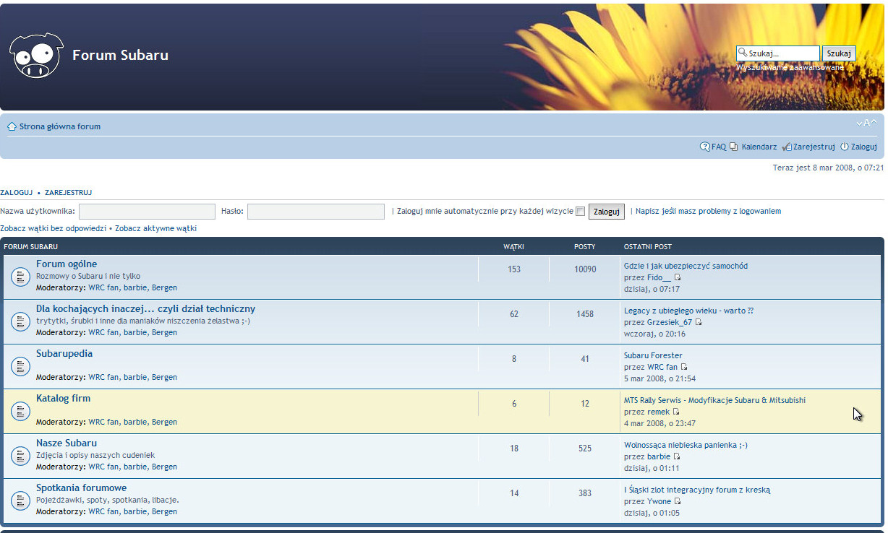View latest post icon next to Grzesiek_67

(x=699, y=322)
